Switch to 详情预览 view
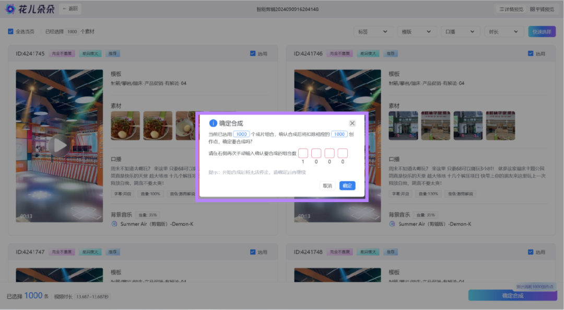Image resolution: width=564 pixels, height=310 pixels. 511,9
